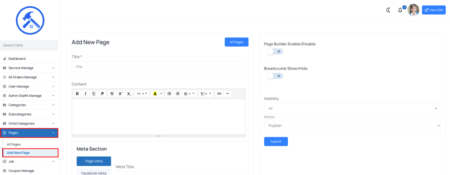Insert a hyperlink with link icon
This screenshot has height=175, width=450.
click(219, 94)
